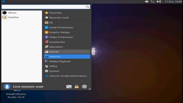This screenshot has width=183, height=103.
Task: Click the Live session user name
Action: (28, 86)
